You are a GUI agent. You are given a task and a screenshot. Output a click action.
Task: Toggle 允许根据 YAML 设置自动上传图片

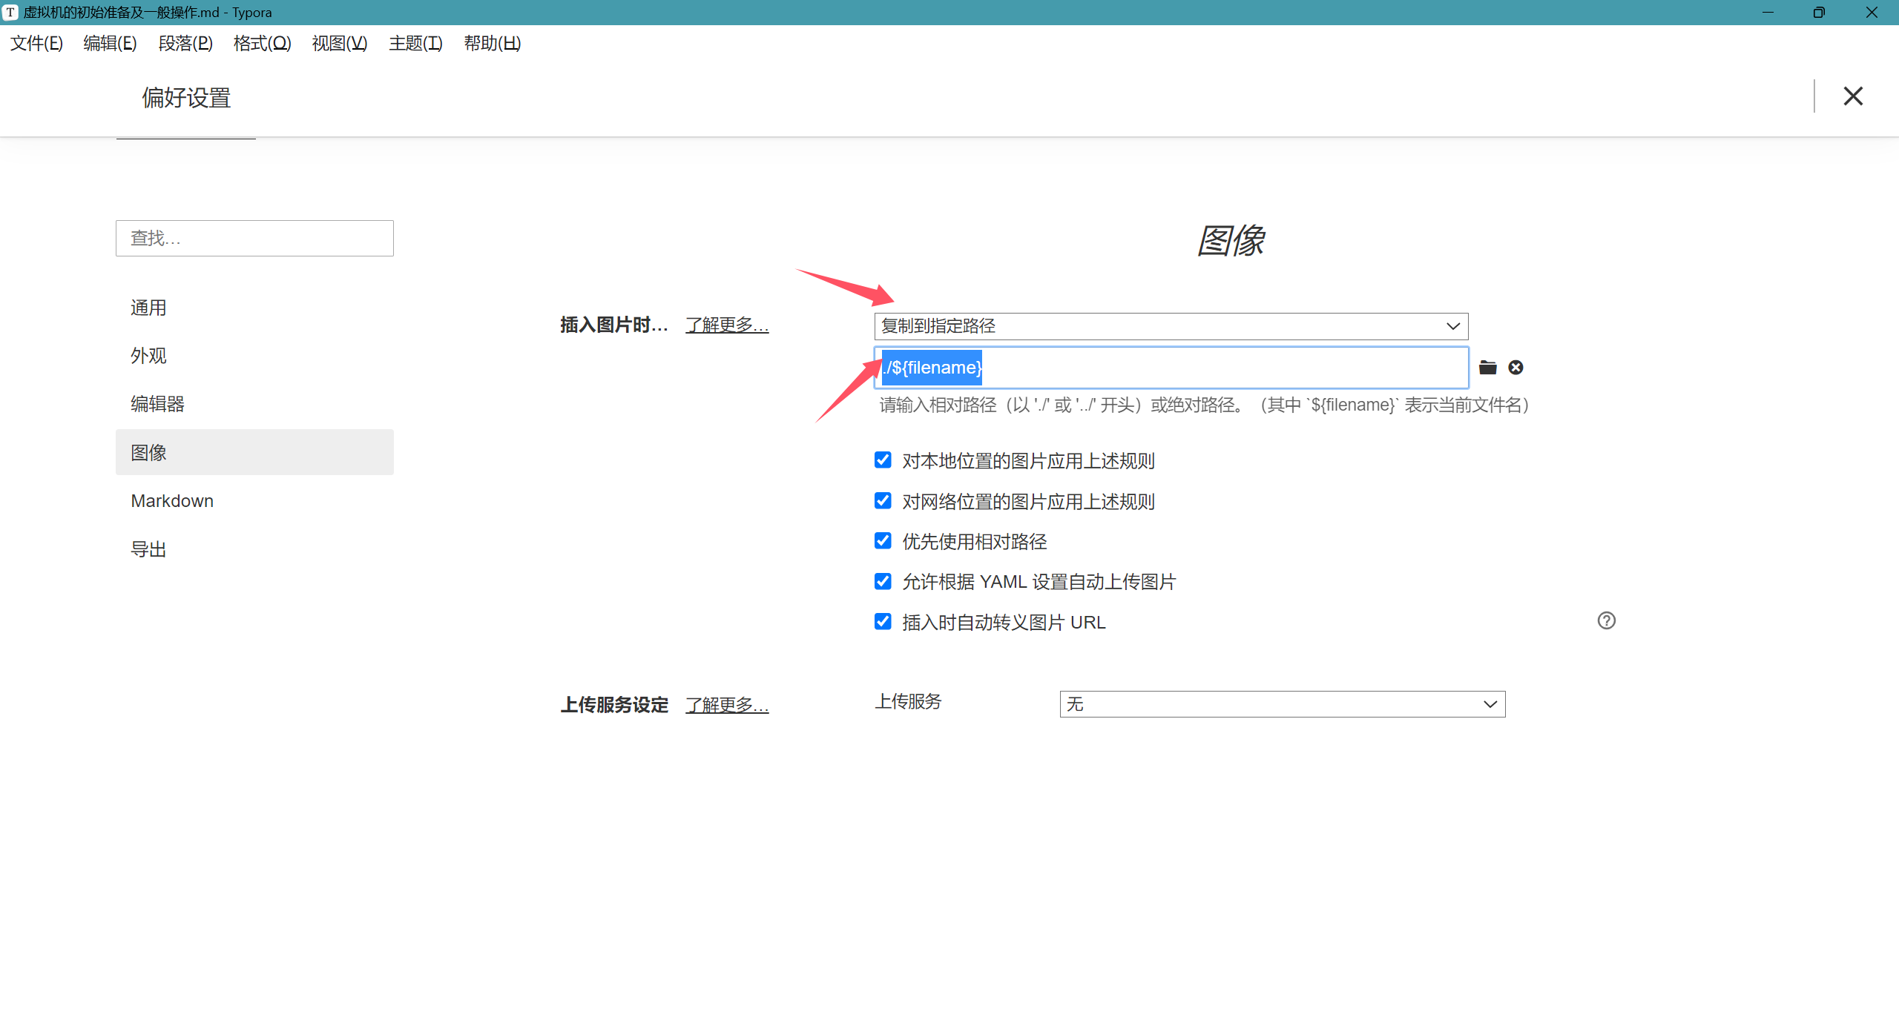pyautogui.click(x=883, y=581)
